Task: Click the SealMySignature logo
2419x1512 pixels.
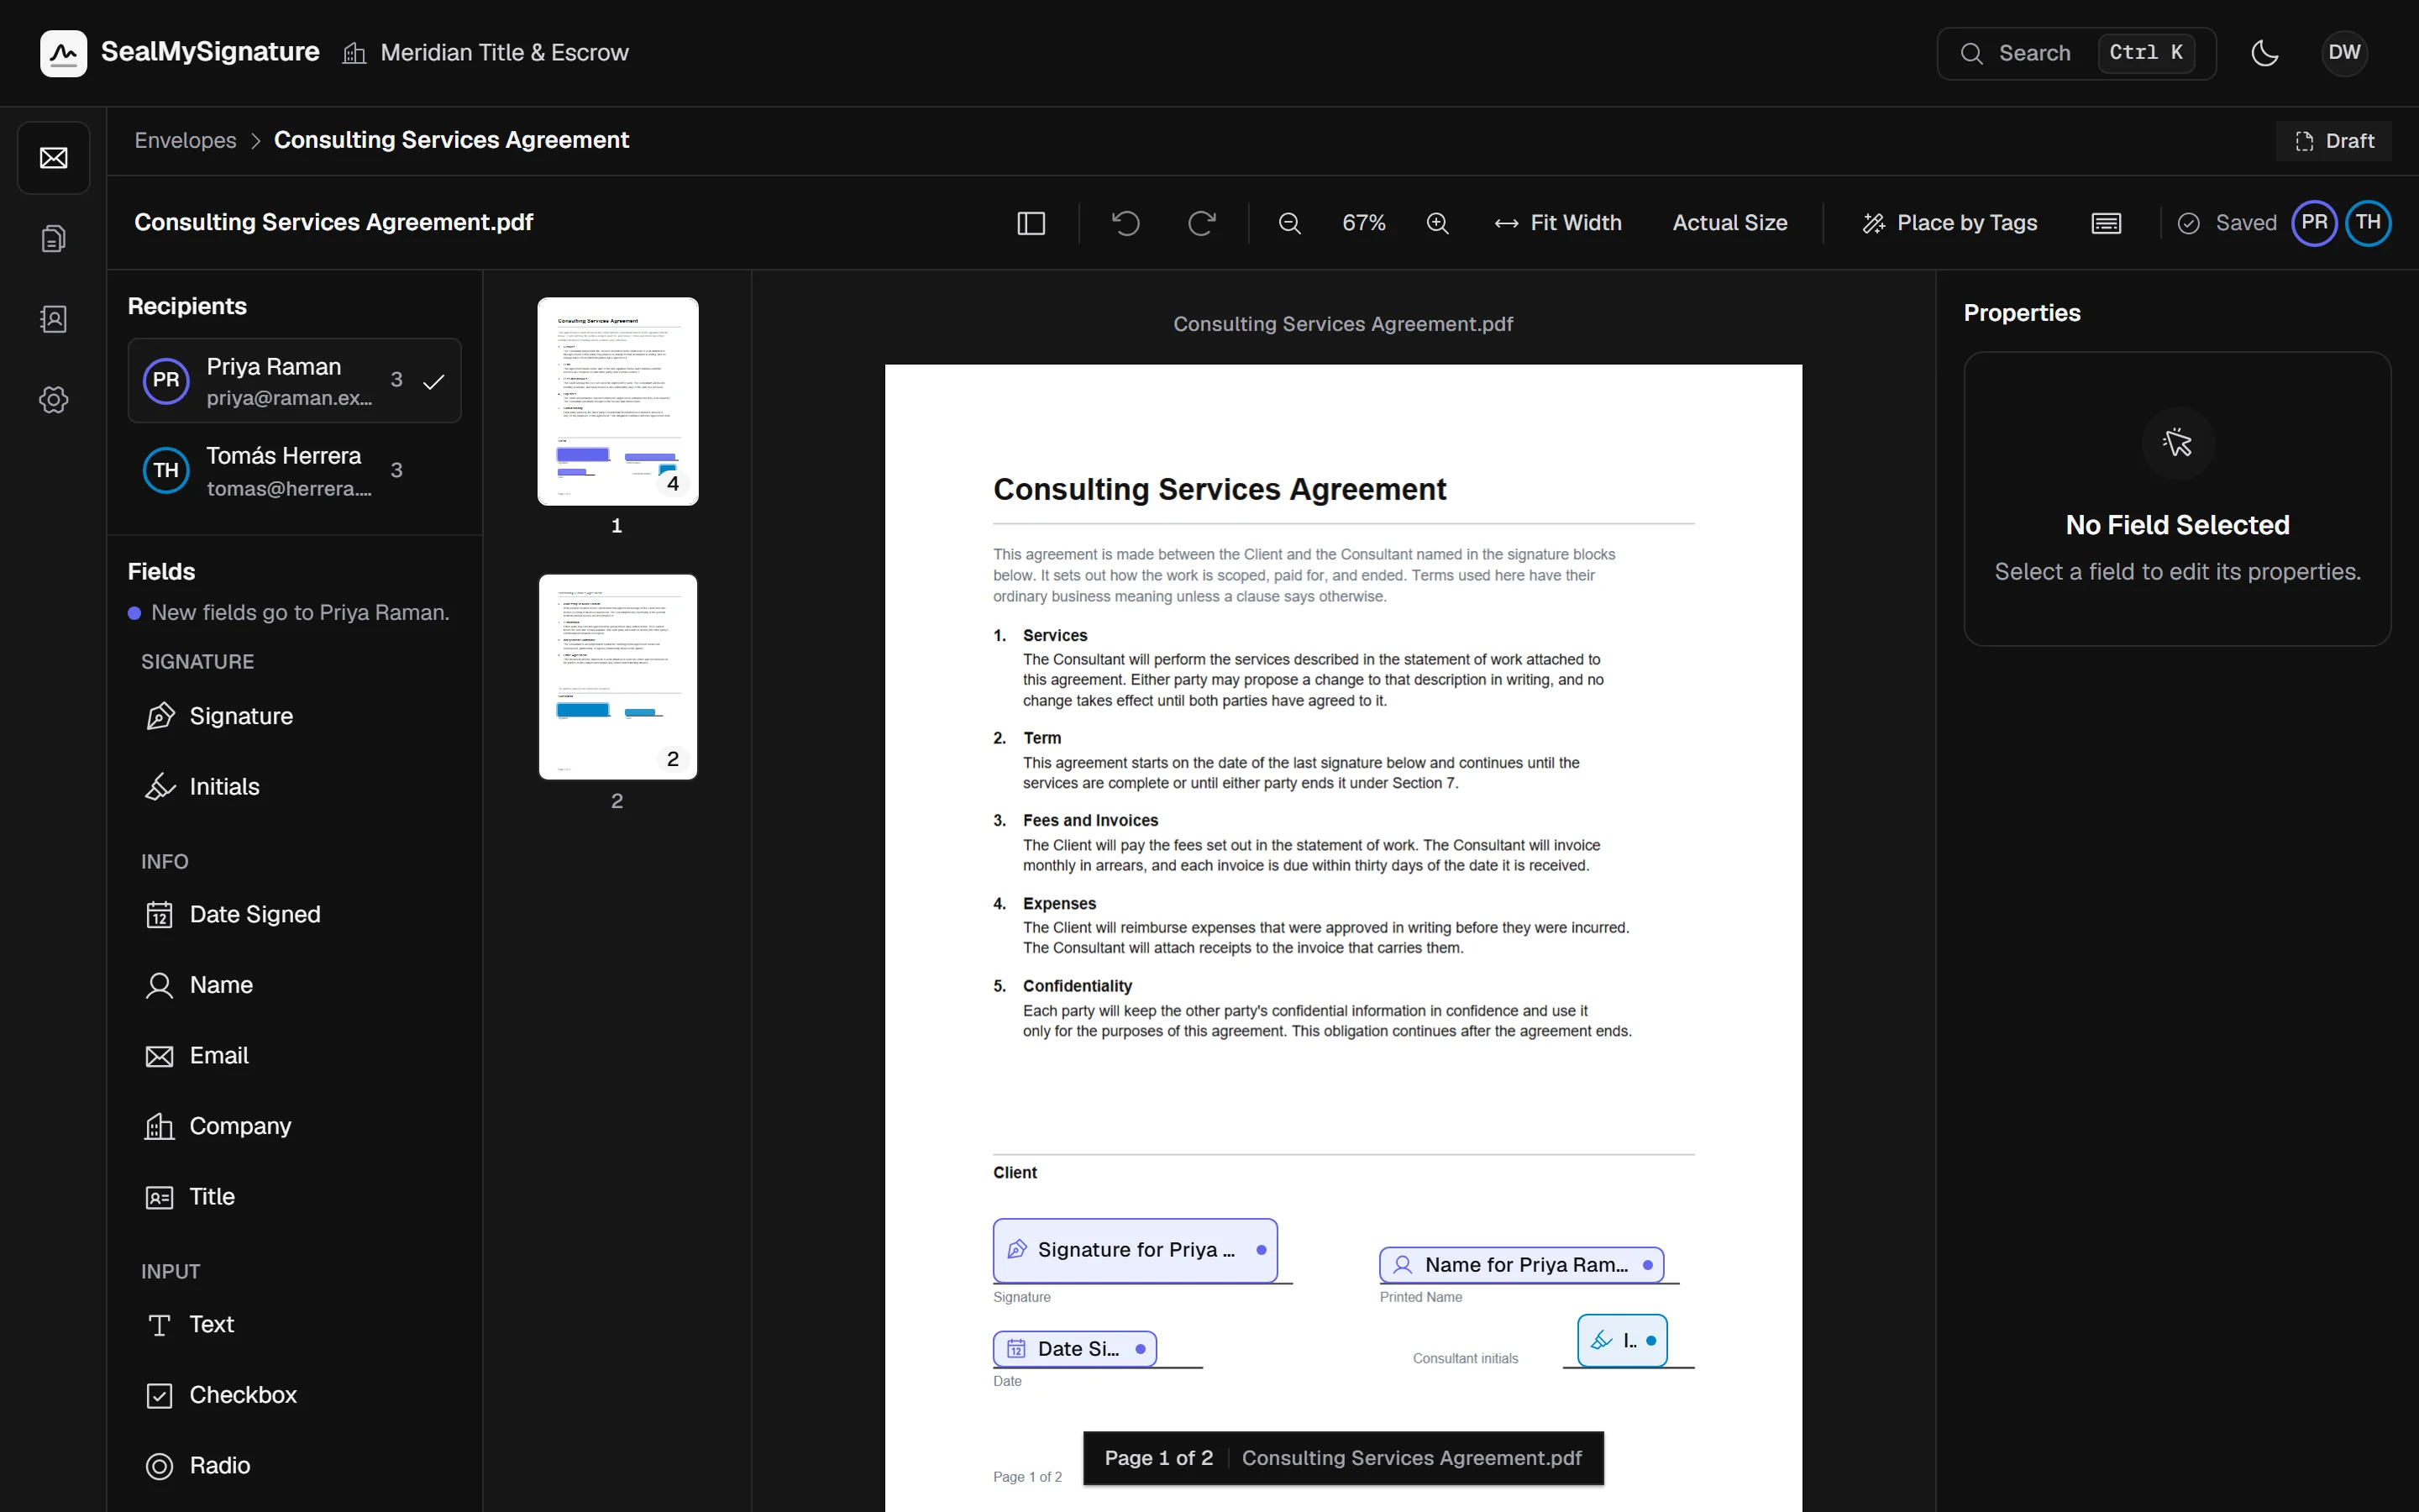Action: (180, 53)
